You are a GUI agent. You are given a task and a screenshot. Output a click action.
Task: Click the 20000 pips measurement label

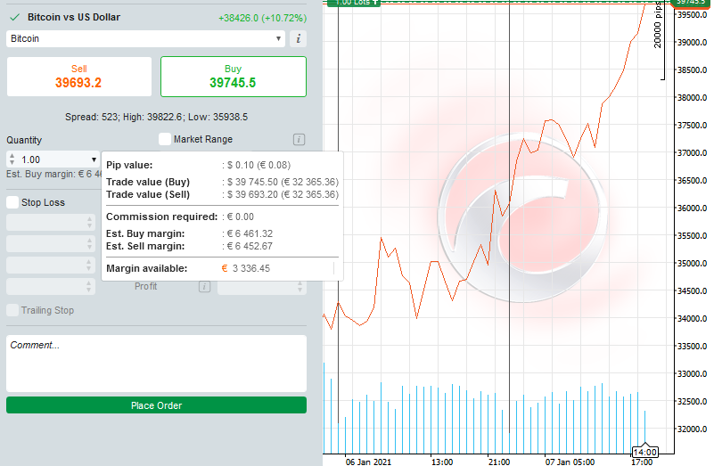point(657,25)
